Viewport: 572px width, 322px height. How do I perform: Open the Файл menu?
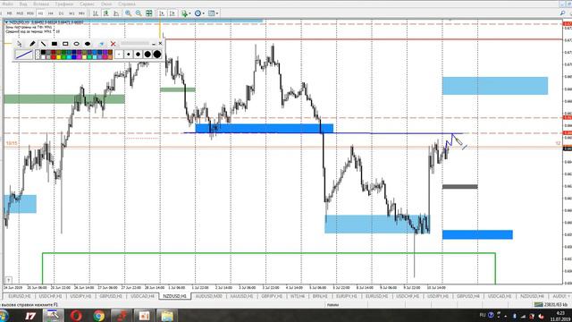pyautogui.click(x=7, y=4)
